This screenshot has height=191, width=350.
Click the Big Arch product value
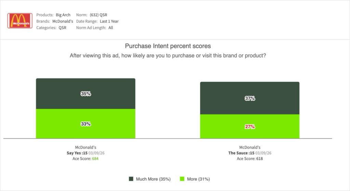tap(63, 15)
